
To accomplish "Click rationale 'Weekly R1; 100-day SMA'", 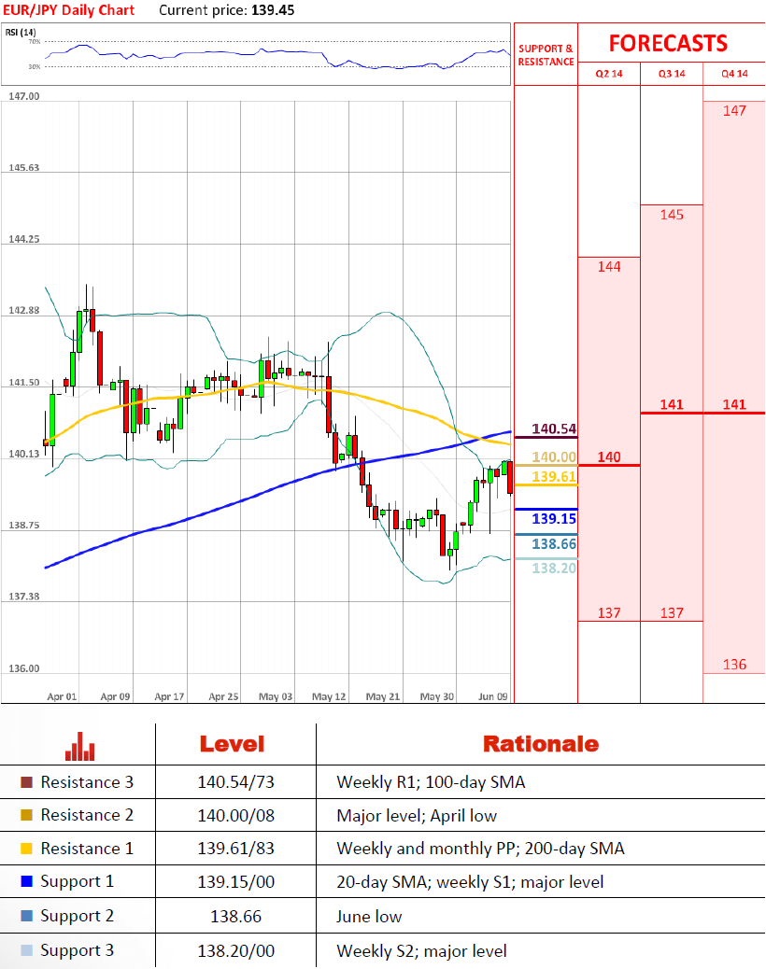I will point(431,782).
